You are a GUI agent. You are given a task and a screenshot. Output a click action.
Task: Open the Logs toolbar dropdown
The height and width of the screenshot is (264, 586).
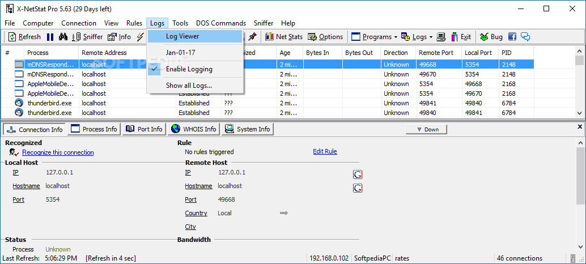coord(417,37)
